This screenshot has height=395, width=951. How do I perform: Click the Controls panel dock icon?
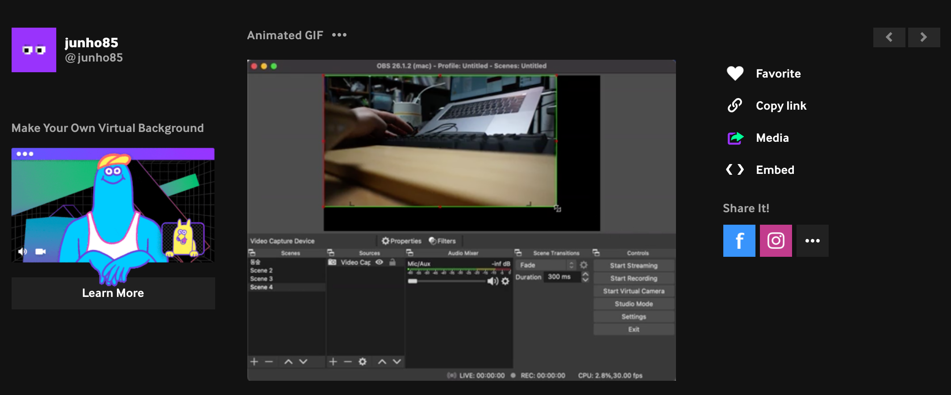click(x=596, y=253)
